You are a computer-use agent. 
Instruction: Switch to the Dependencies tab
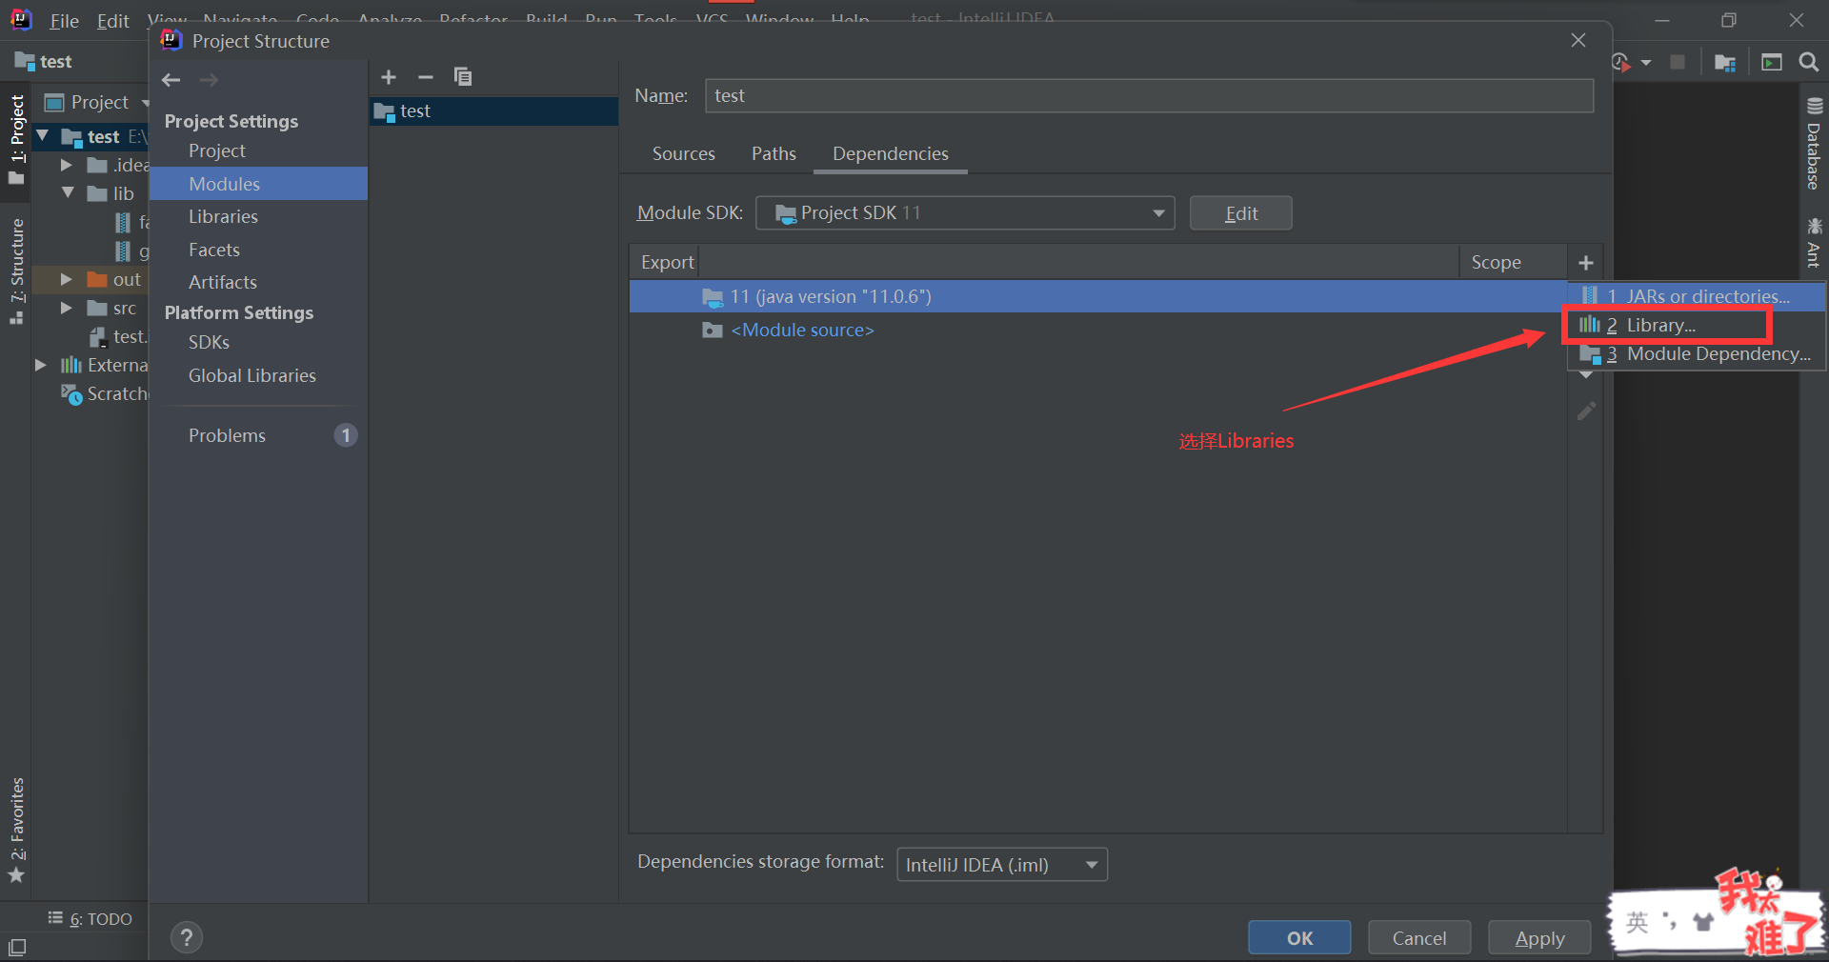(x=891, y=154)
